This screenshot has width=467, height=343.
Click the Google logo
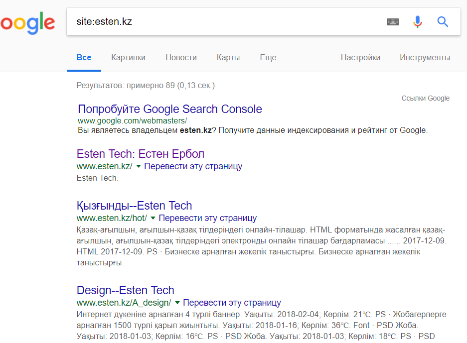27,23
